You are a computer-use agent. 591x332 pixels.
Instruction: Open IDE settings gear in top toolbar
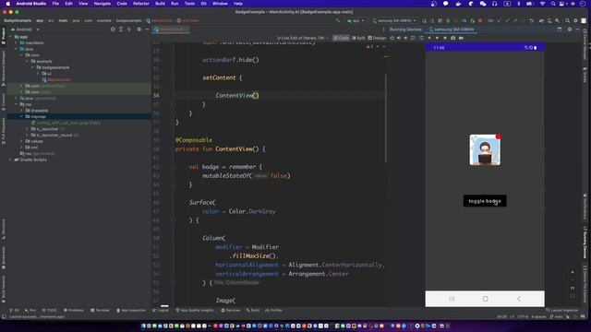(575, 20)
